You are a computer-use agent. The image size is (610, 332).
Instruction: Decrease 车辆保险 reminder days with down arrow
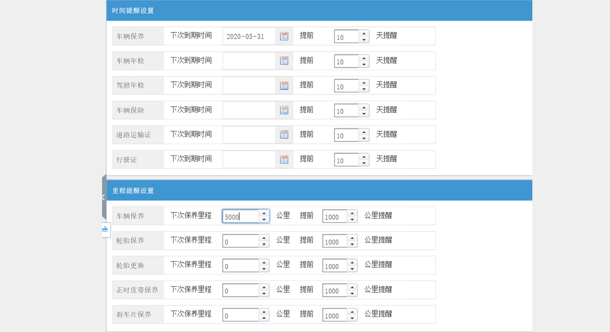click(x=364, y=113)
